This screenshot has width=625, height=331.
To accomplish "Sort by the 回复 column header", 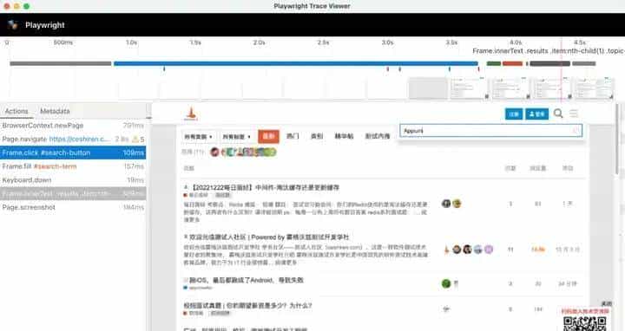I will click(510, 168).
